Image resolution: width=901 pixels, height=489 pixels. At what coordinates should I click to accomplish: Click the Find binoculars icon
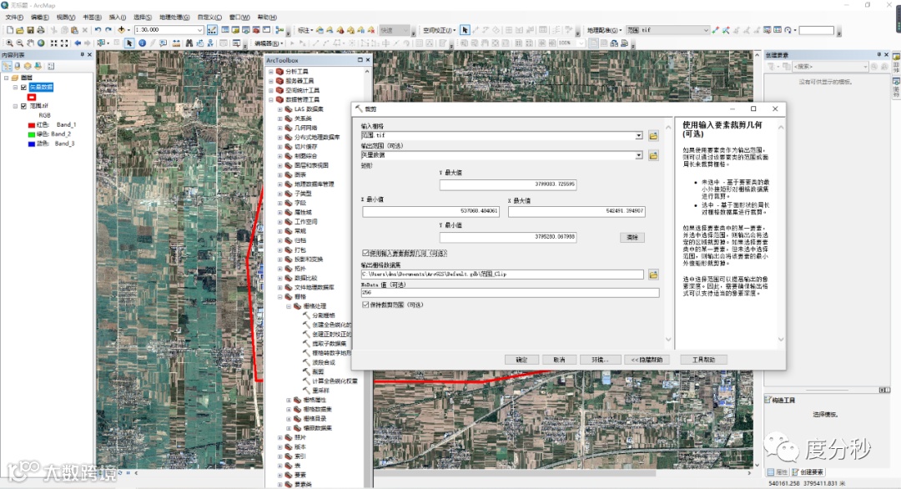pos(189,43)
